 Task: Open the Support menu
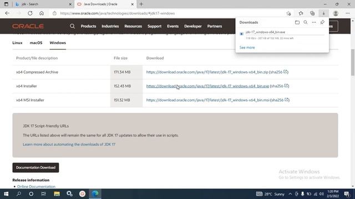154,26
